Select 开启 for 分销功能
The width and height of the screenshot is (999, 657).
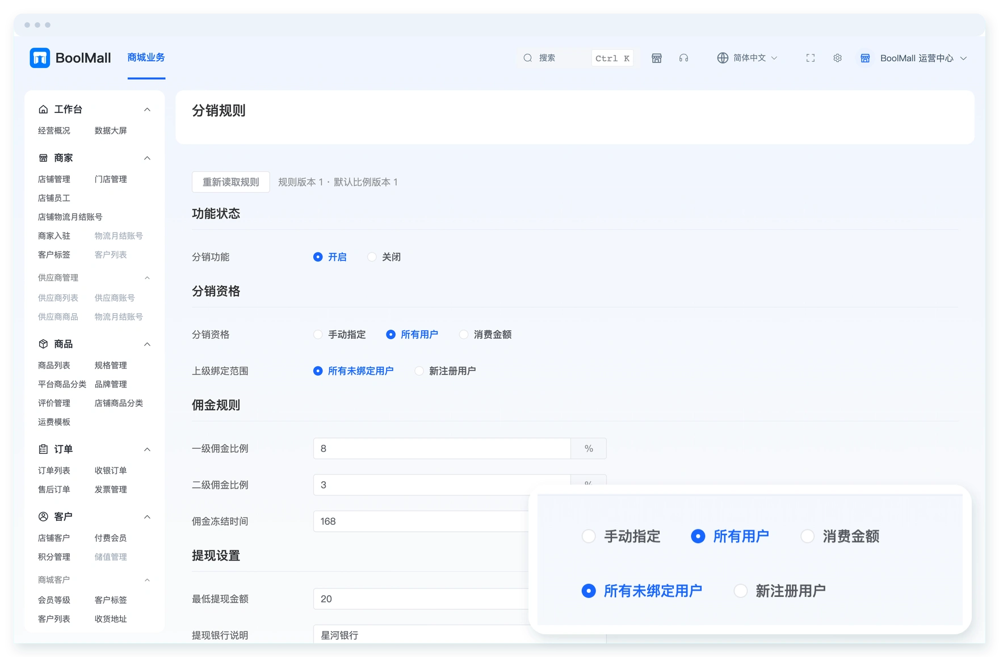(330, 257)
